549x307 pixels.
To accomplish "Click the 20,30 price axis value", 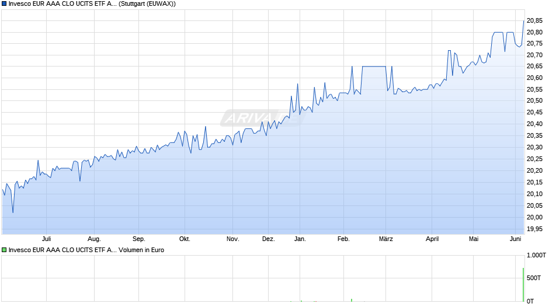I will [x=534, y=148].
